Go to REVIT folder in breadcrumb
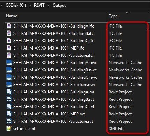The width and height of the screenshot is (150, 136). click(39, 5)
